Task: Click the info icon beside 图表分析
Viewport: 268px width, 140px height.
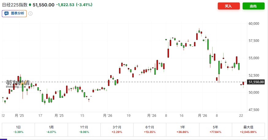Action: pos(31,13)
